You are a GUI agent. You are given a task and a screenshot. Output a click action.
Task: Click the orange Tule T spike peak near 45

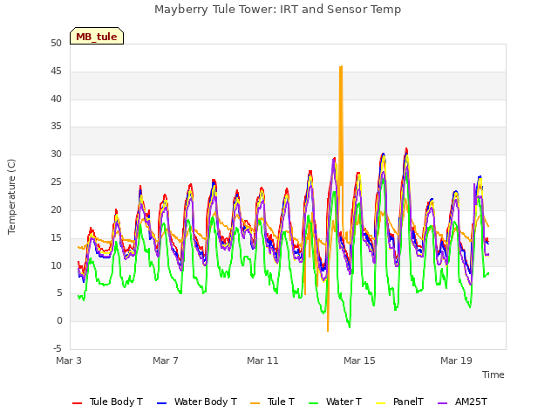pyautogui.click(x=341, y=66)
